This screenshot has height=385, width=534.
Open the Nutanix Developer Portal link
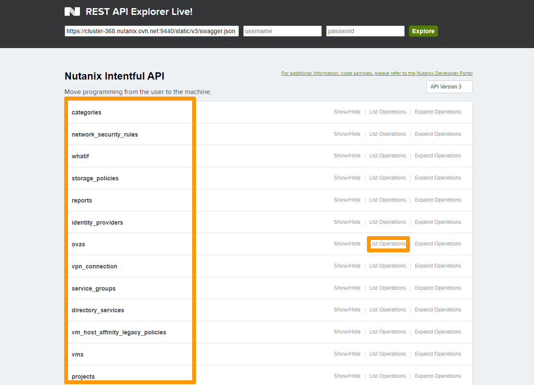(377, 73)
